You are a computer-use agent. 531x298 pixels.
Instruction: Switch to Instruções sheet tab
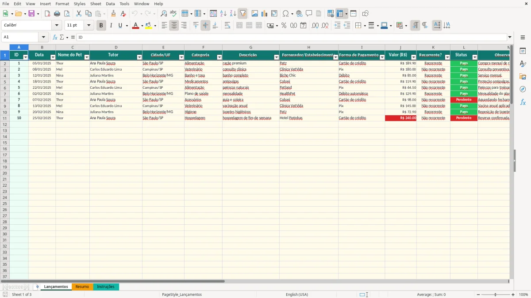click(x=106, y=287)
